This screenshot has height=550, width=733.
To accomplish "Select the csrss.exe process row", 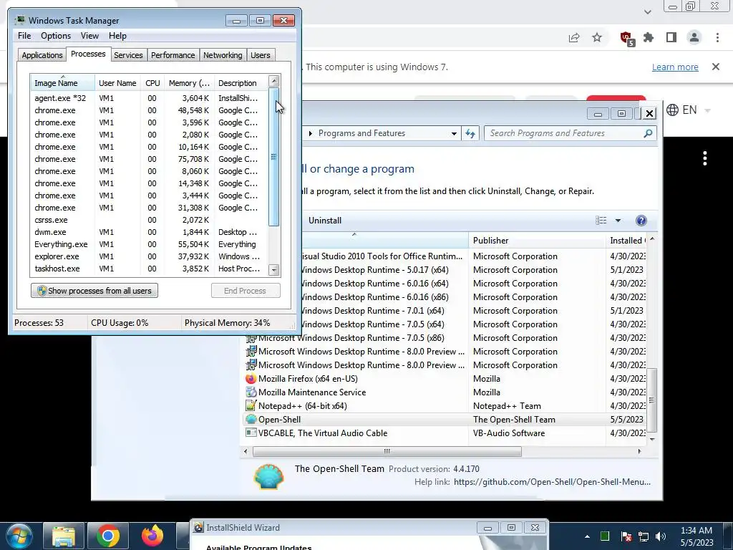I will [149, 220].
